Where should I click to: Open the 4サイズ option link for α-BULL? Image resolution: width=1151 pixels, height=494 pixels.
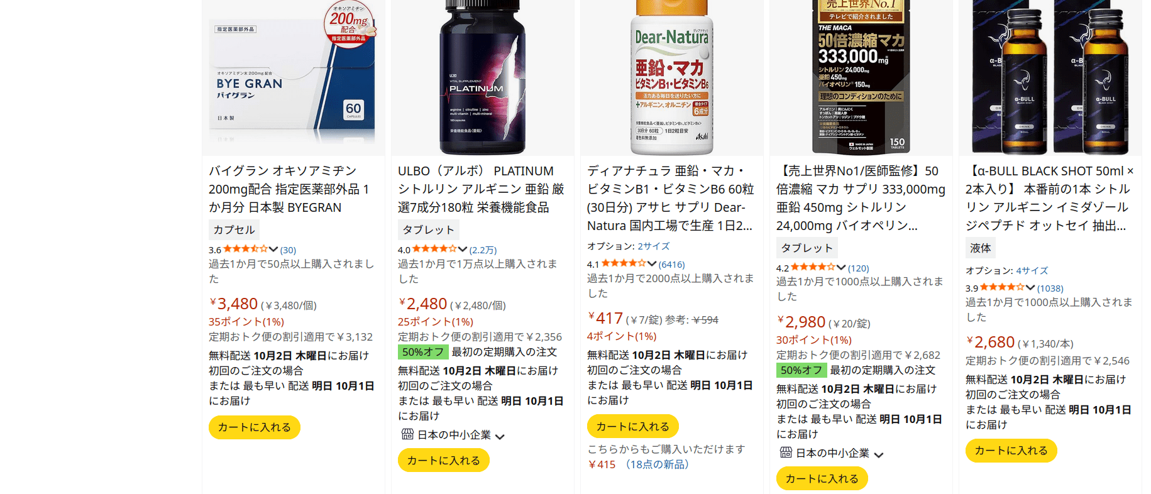coord(1032,270)
